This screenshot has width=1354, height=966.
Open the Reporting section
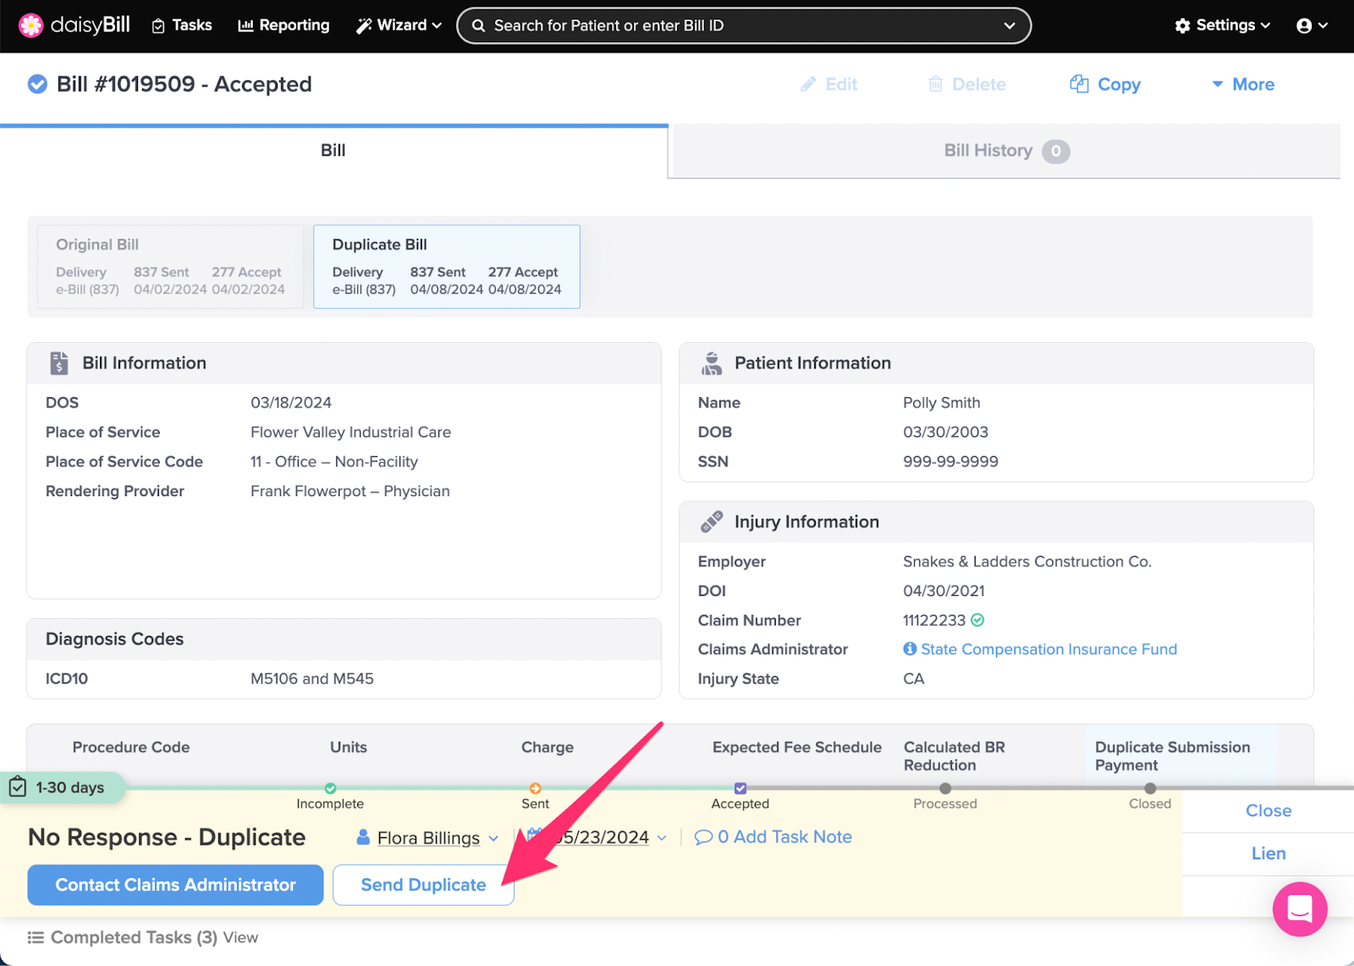pyautogui.click(x=283, y=25)
